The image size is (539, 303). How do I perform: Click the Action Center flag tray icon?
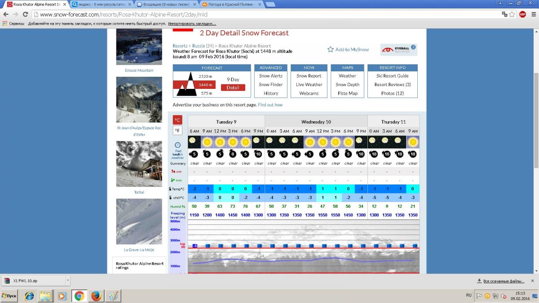coord(479,296)
